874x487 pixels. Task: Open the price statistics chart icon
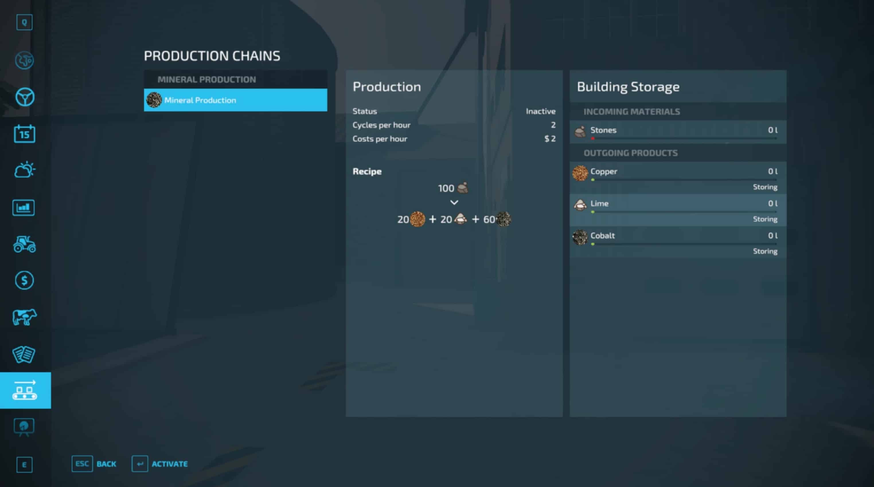(x=24, y=208)
